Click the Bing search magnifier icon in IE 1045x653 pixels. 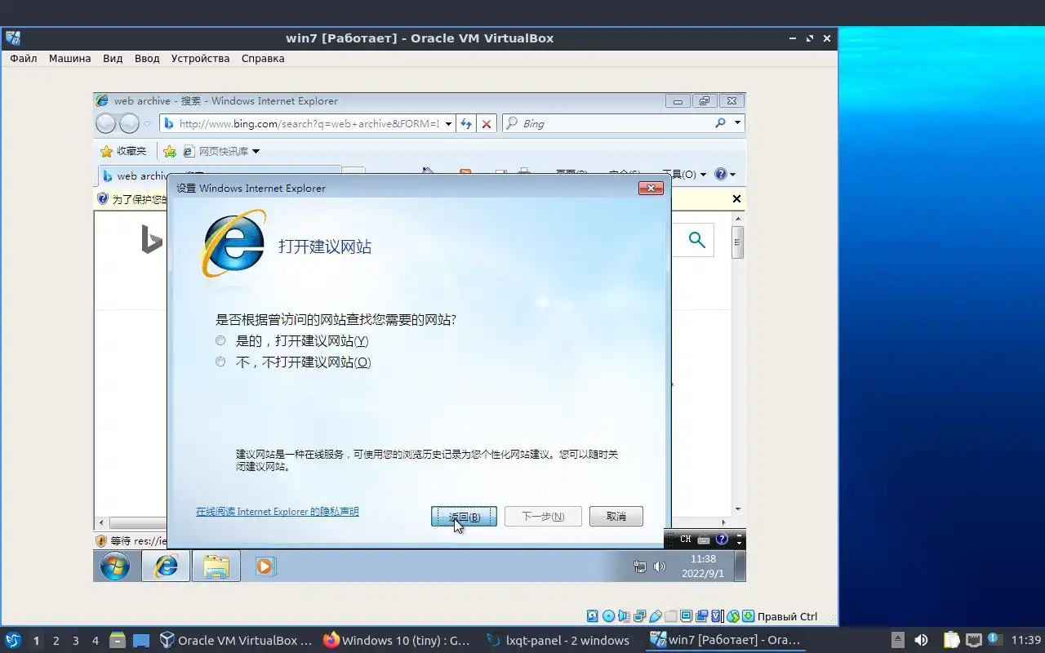point(720,123)
